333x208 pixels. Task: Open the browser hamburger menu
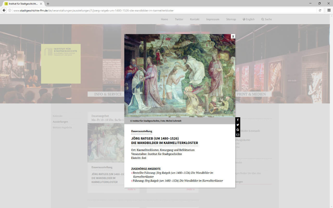click(329, 10)
